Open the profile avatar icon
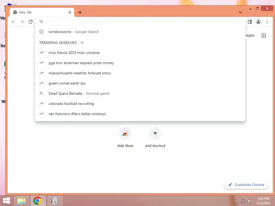The height and width of the screenshot is (206, 275). coord(258,22)
